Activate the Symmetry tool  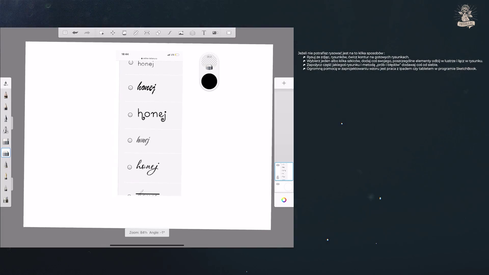[x=147, y=33]
